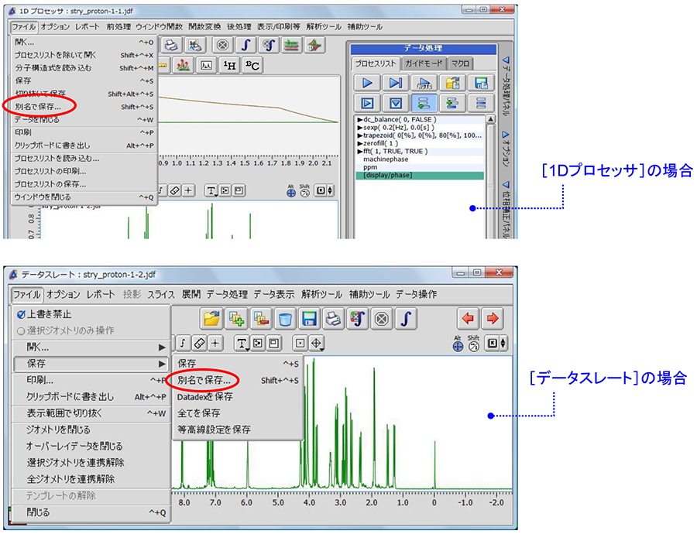697x534 pixels.
Task: Click the 13C nucleus icon in 1D Processor
Action: [252, 66]
